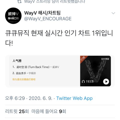Click the orange 打榜 corner badge
Image resolution: width=120 pixels, height=120 pixels.
click(x=83, y=58)
